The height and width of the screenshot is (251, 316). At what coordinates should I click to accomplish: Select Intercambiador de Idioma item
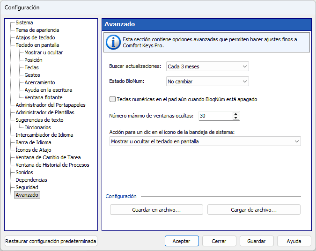(x=44, y=135)
